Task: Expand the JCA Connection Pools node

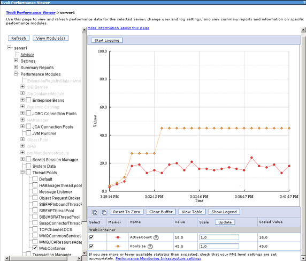Action: (x=22, y=126)
